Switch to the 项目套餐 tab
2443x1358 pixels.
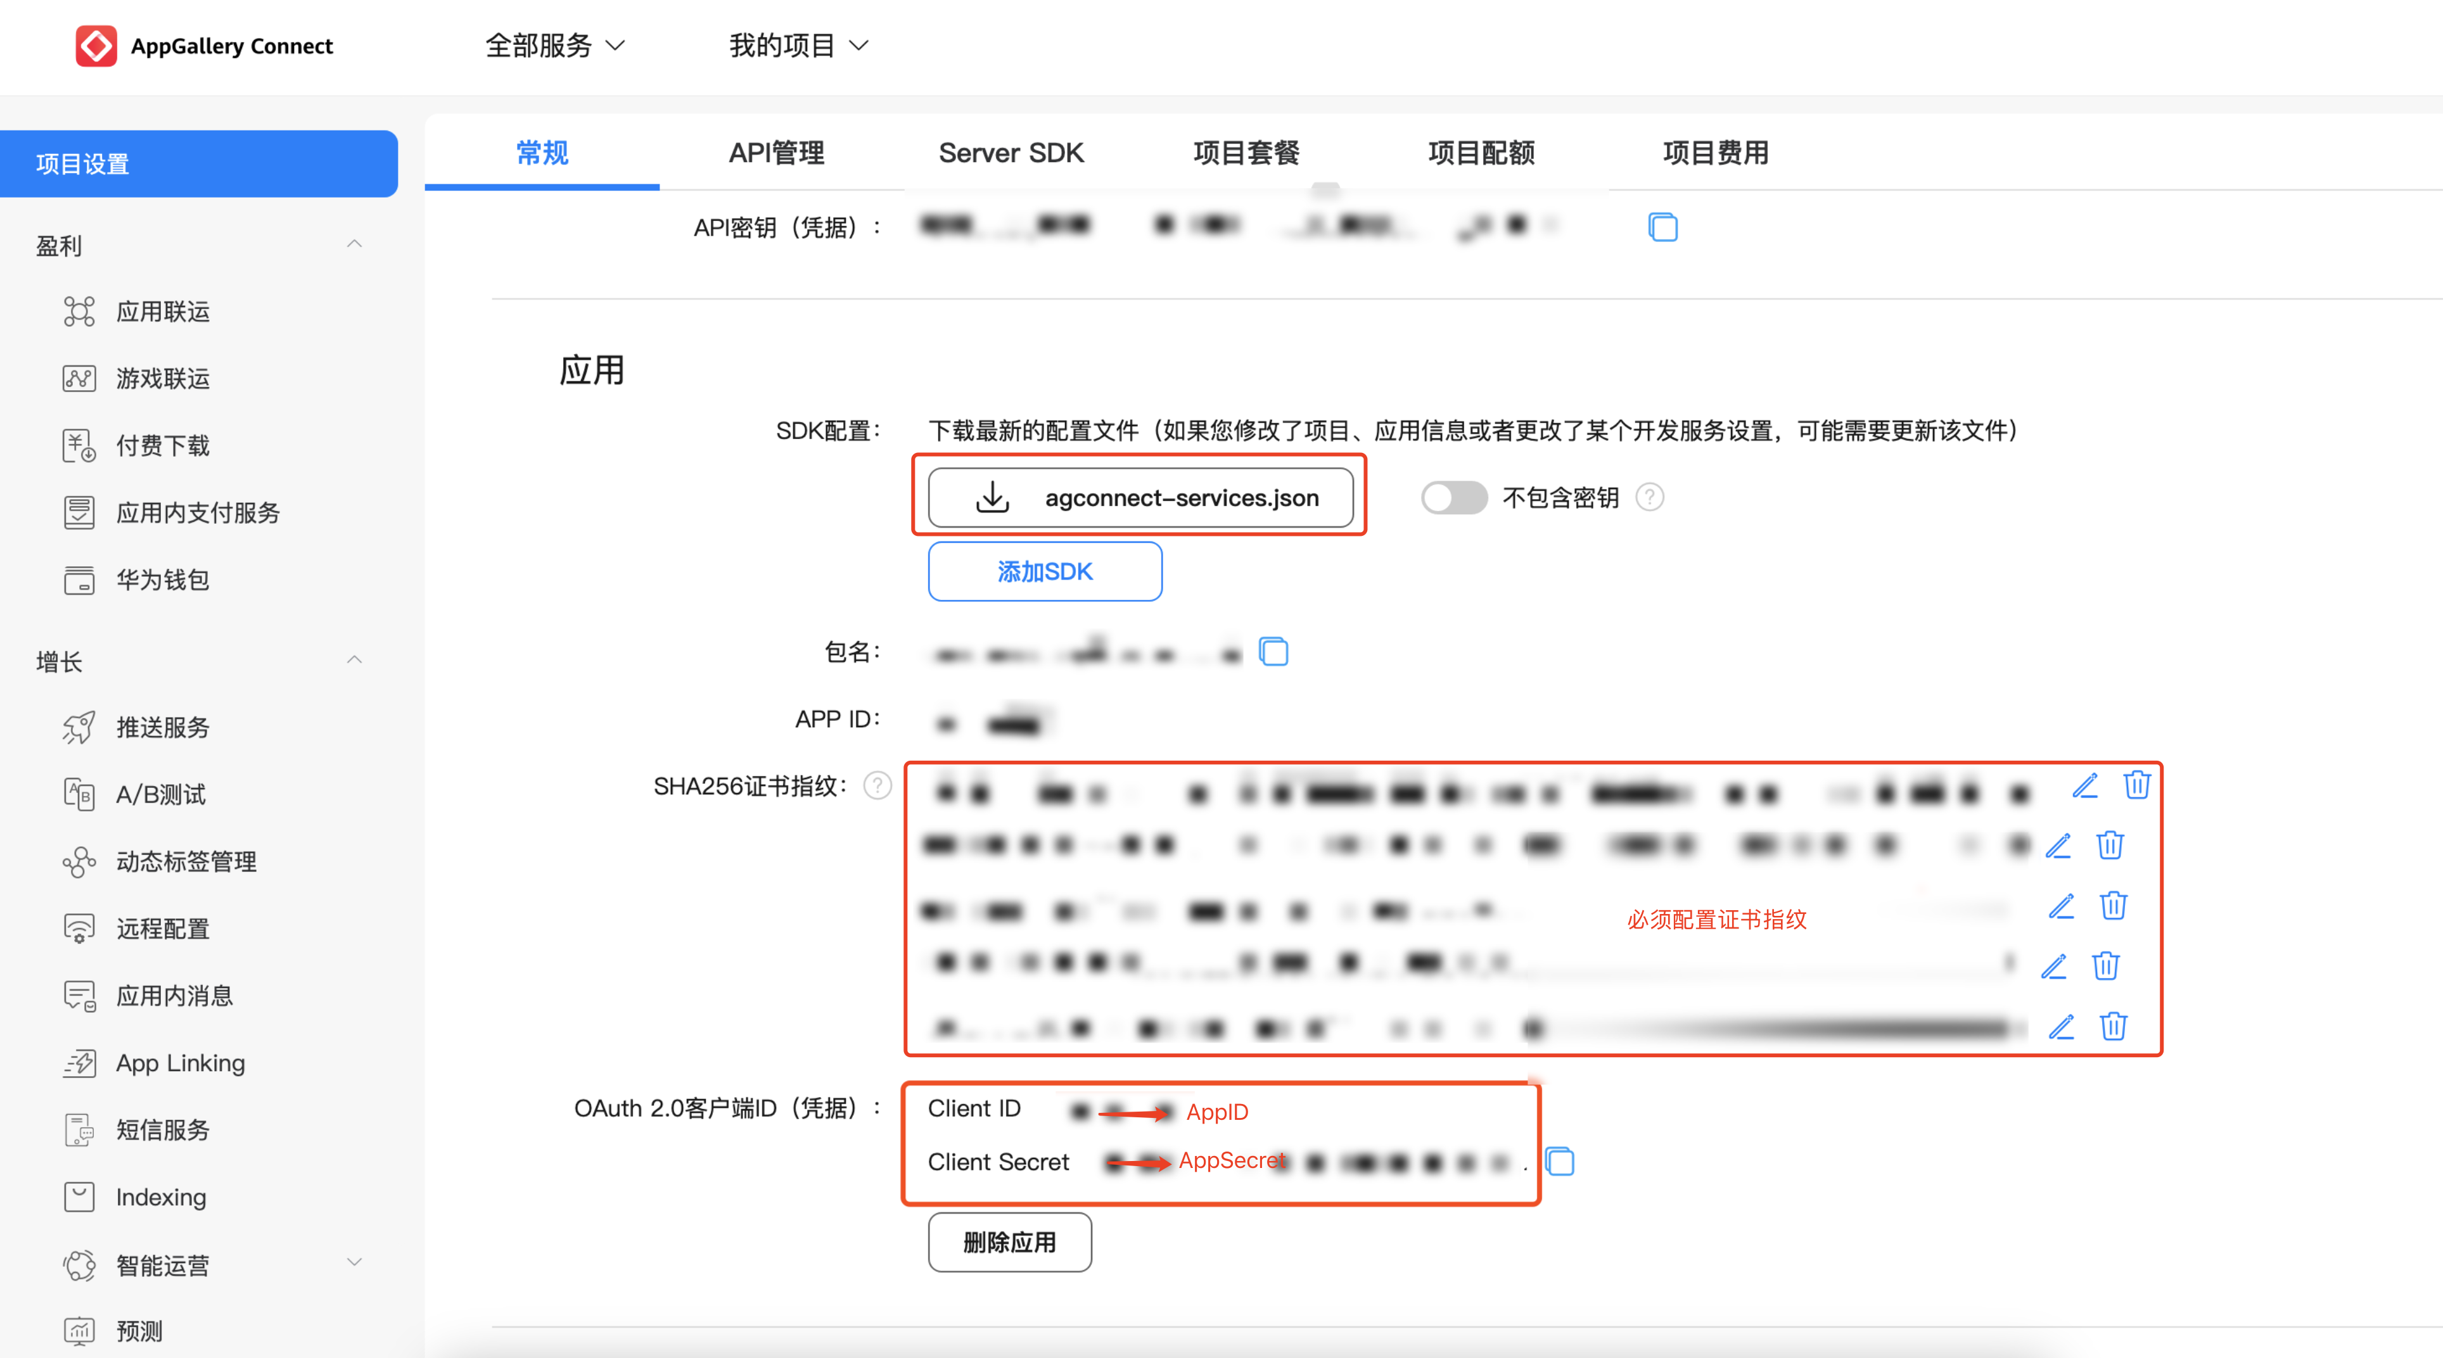point(1246,153)
